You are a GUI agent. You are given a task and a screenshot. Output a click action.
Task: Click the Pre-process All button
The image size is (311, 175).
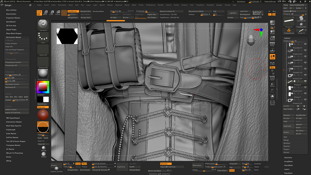point(17,65)
